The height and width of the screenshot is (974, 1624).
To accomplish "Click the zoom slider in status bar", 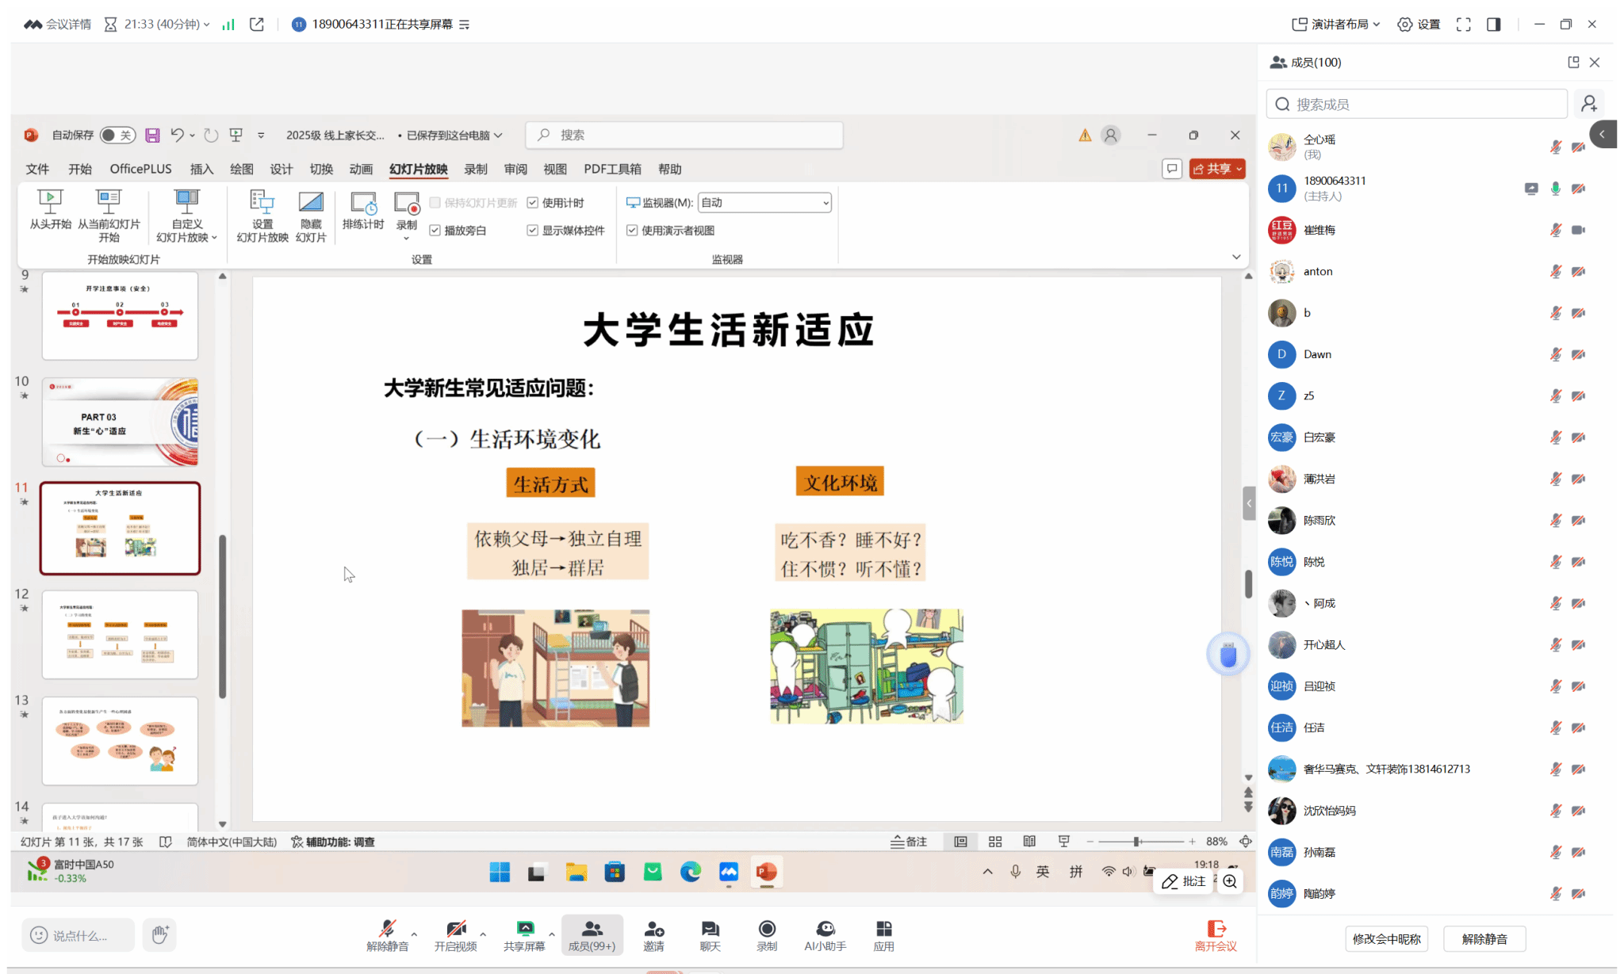I will (x=1137, y=842).
